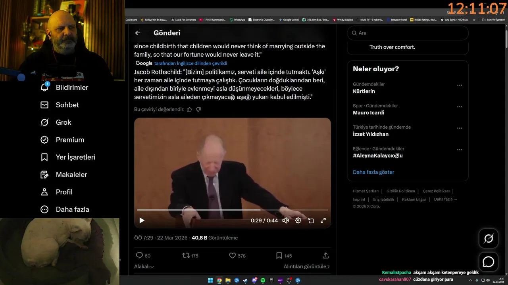Screen dimensions: 508x285
Task: Rate translation with thumbs down
Action: (x=198, y=109)
